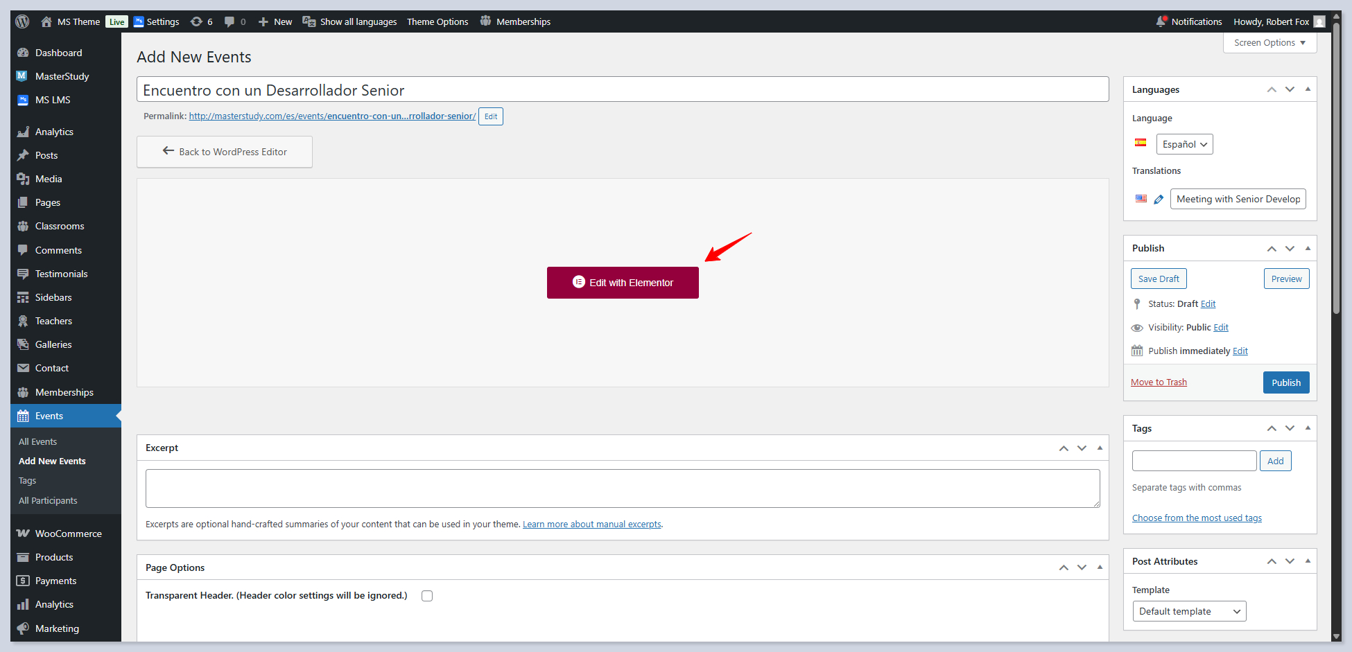Expand Screen Options dropdown
This screenshot has height=652, width=1352.
1269,43
